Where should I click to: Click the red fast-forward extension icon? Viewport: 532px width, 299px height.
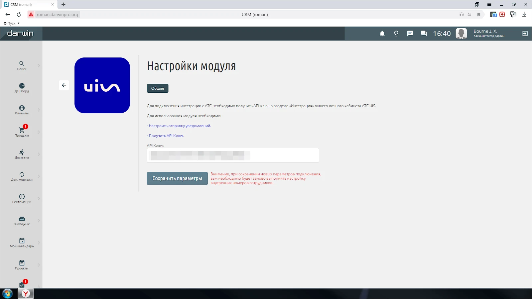(502, 14)
